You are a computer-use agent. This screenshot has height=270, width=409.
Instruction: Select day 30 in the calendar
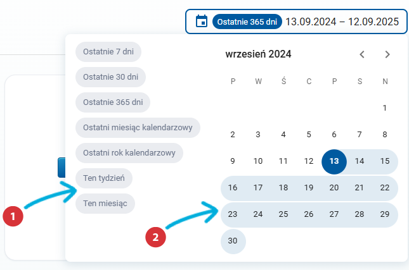(x=233, y=241)
